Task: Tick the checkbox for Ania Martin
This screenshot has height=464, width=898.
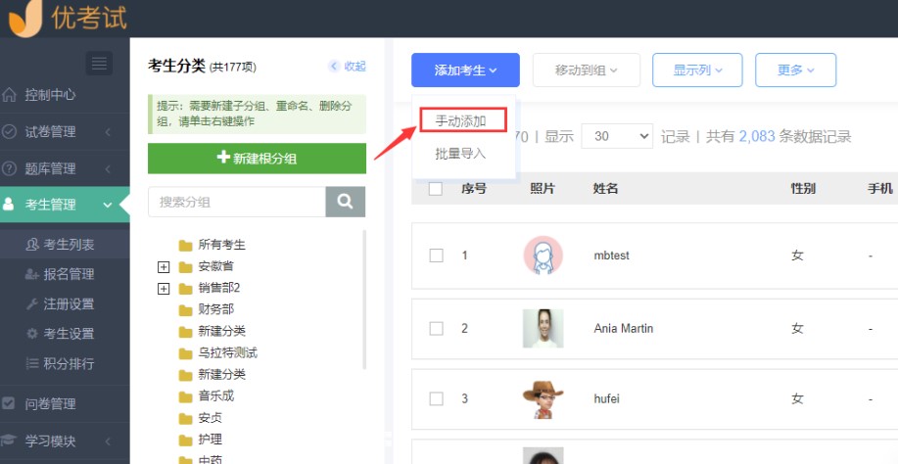Action: pyautogui.click(x=437, y=328)
